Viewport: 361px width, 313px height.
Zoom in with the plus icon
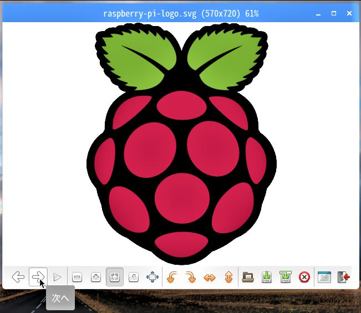[96, 277]
